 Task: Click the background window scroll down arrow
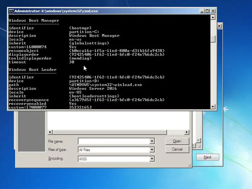[198, 140]
